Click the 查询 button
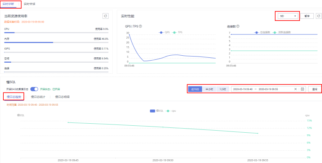The image size is (322, 163). click(315, 89)
